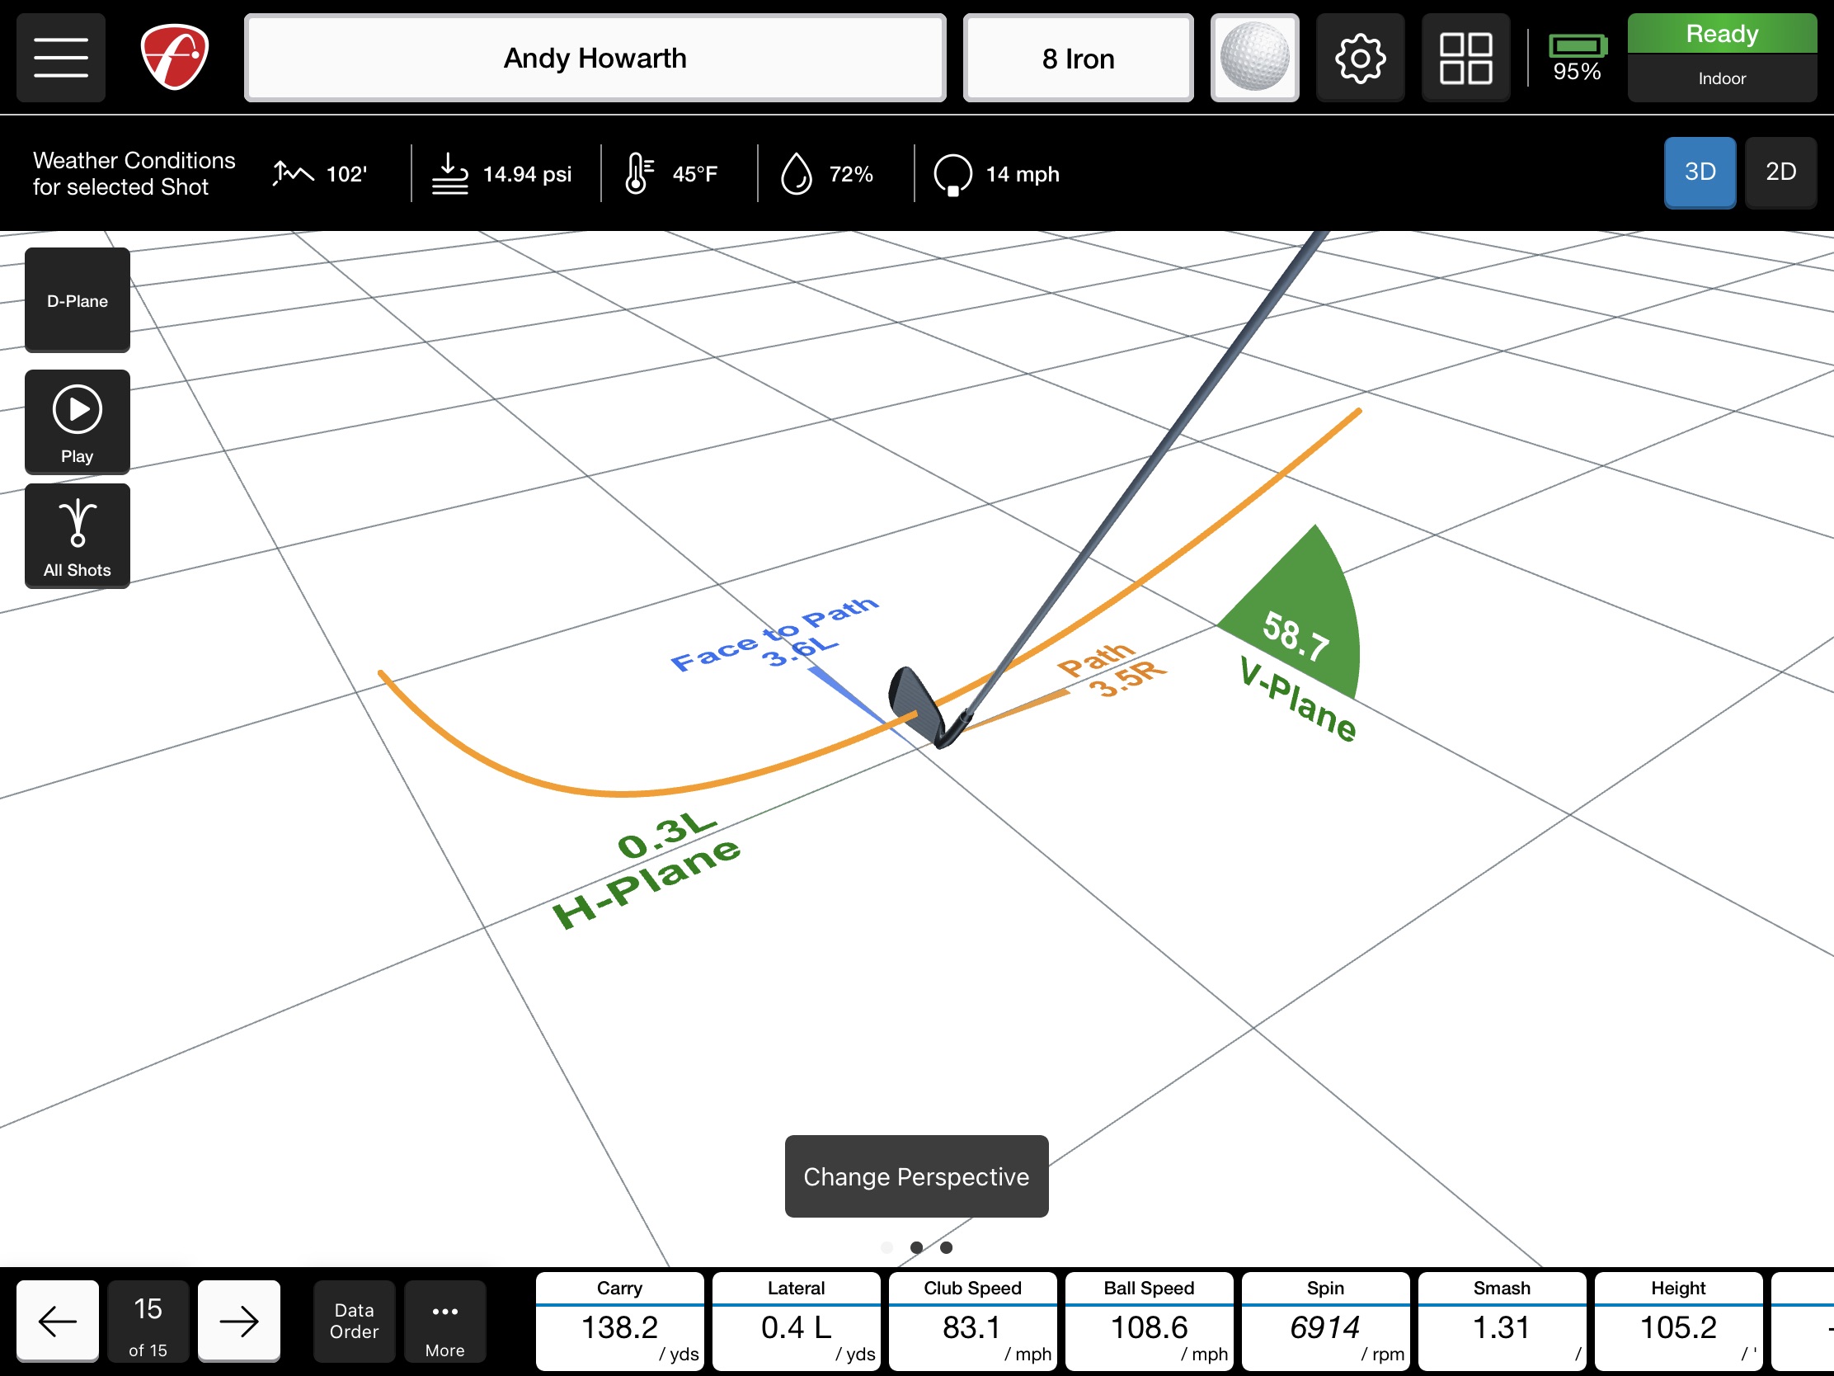Click the All Shots dispersion icon
This screenshot has height=1376, width=1834.
coord(76,535)
